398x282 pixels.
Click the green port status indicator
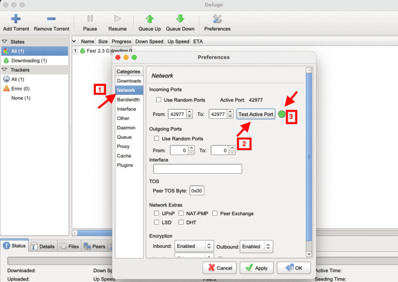(x=281, y=114)
